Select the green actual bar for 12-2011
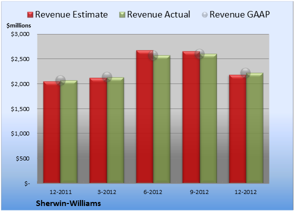The width and height of the screenshot is (294, 211). coord(68,131)
